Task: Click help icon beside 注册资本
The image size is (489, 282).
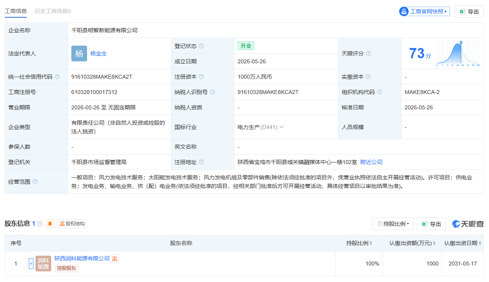Action: 201,77
